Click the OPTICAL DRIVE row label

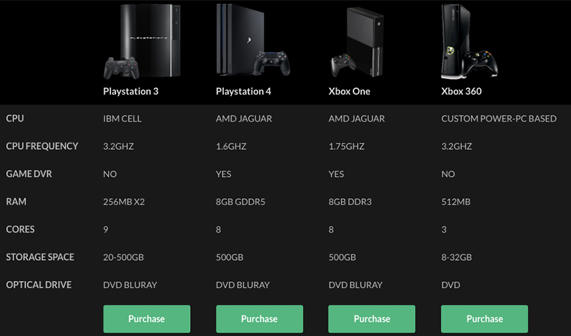click(39, 285)
